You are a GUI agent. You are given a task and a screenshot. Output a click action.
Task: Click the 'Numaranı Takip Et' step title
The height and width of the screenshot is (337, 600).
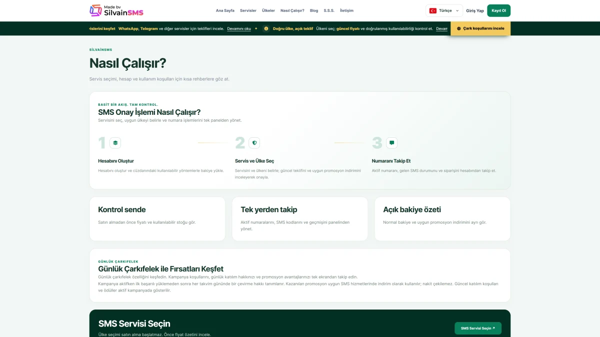click(391, 161)
